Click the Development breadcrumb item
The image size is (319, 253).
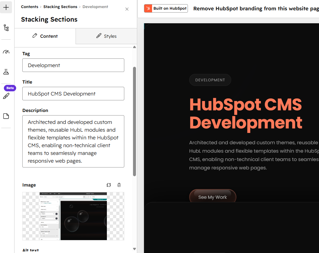(95, 7)
